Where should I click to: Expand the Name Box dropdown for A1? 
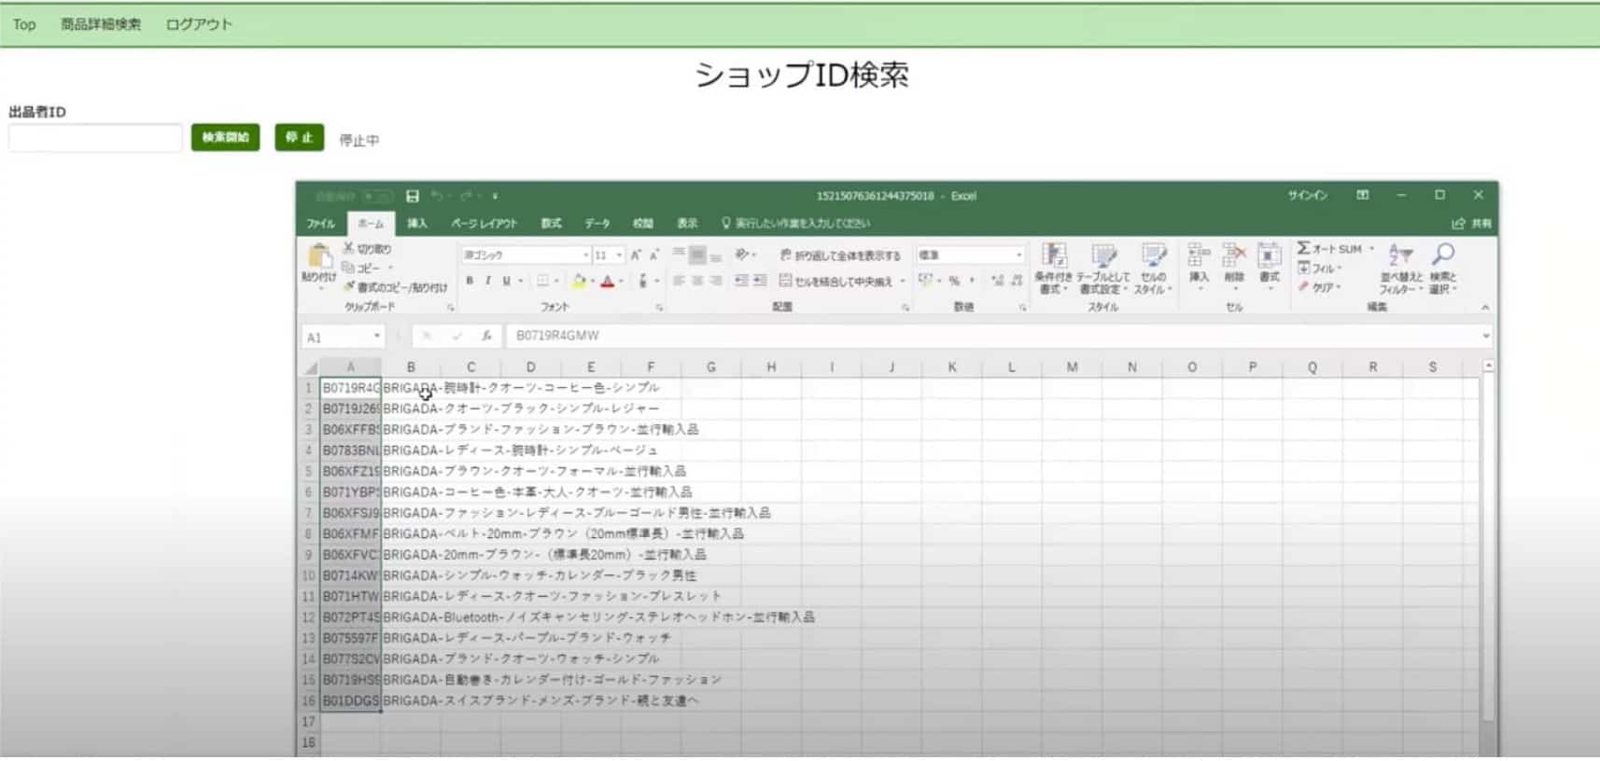coord(377,337)
